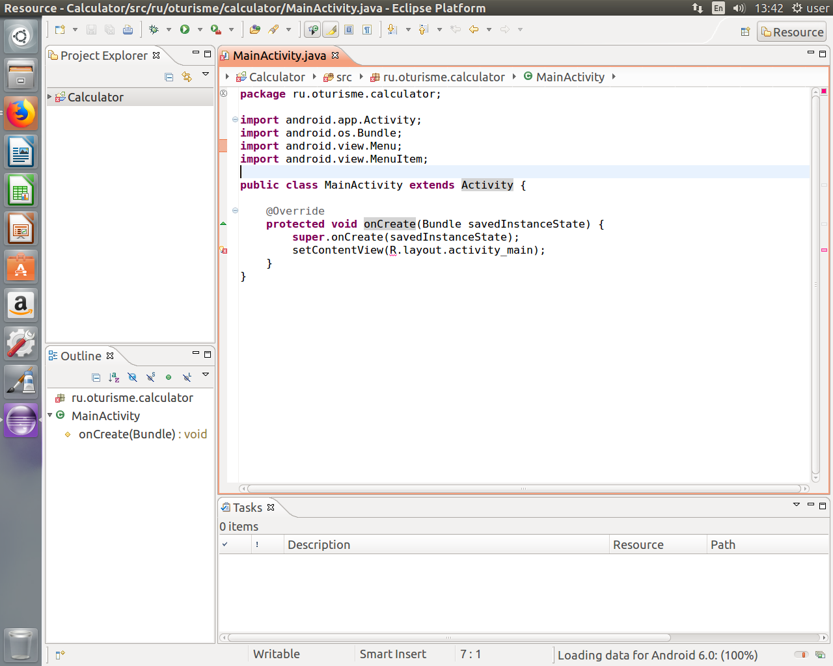Open System Settings from the dock
This screenshot has width=833, height=666.
point(21,343)
